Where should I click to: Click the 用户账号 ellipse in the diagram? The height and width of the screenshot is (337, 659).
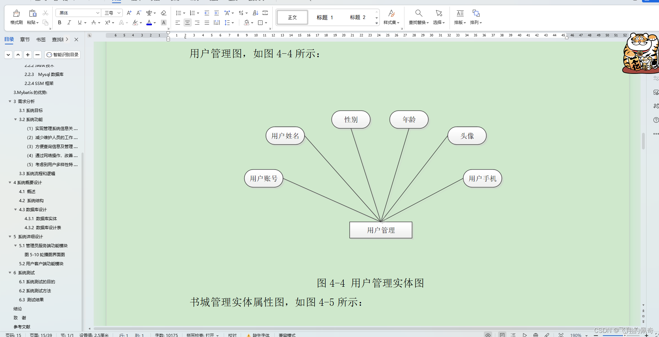click(x=264, y=178)
